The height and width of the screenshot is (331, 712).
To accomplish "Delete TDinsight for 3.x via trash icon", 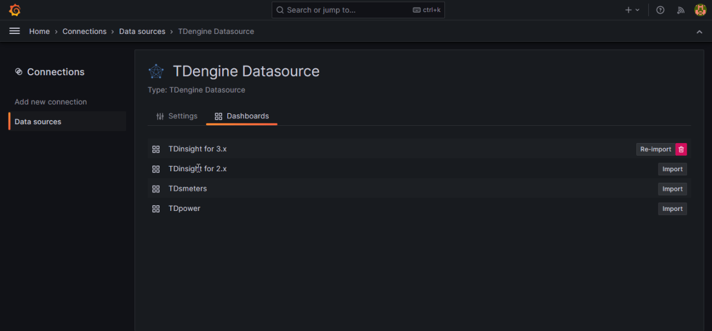I will point(681,149).
